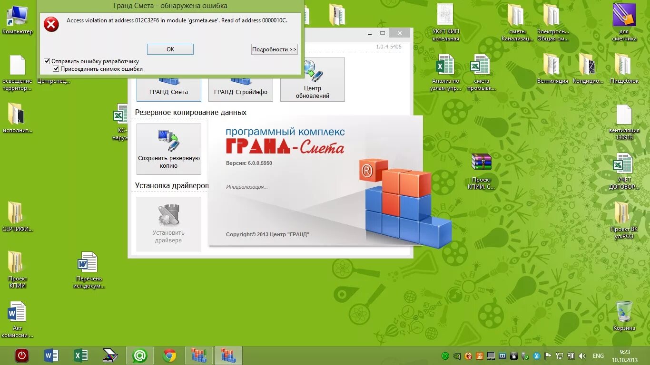Minimize the launcher window behind splash
650x365 pixels.
(x=370, y=33)
